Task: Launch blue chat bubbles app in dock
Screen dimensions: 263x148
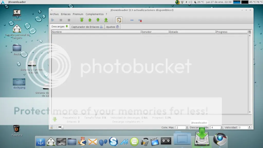Action: tap(103, 142)
